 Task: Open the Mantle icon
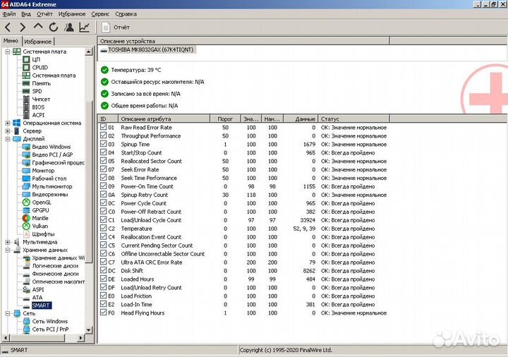coord(26,218)
